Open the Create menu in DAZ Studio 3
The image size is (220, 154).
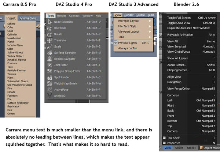point(140,15)
